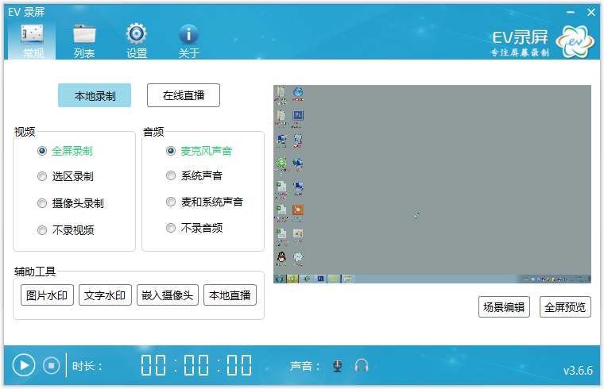Click the microphone sound icon
604x389 pixels.
coord(338,365)
